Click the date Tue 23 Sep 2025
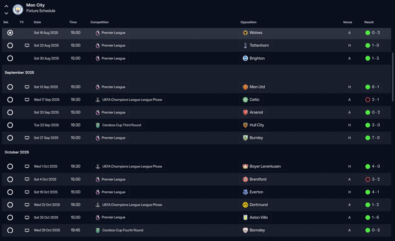Image resolution: width=395 pixels, height=241 pixels. point(47,125)
